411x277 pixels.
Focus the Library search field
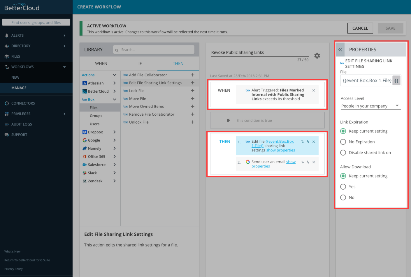[154, 50]
